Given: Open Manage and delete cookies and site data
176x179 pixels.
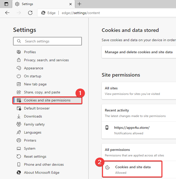Looking at the screenshot, I should pyautogui.click(x=139, y=52).
